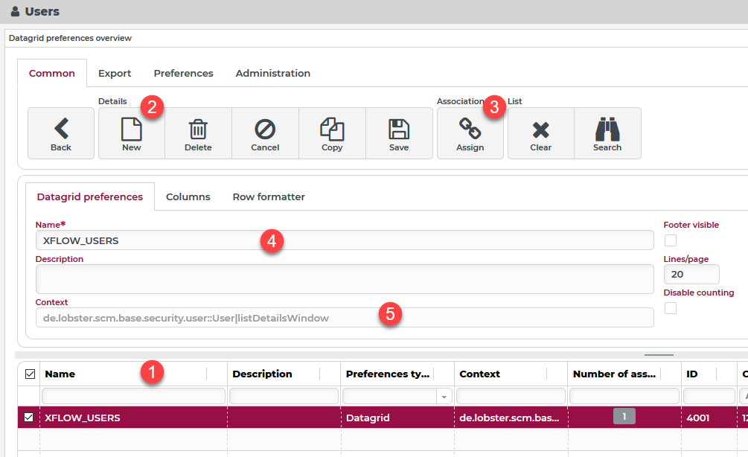This screenshot has width=748, height=457.
Task: Click the Delete trash can icon
Action: click(x=198, y=130)
